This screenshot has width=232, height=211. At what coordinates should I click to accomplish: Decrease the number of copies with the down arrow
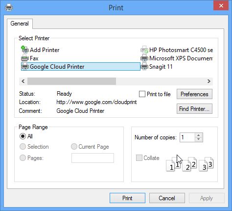click(199, 139)
